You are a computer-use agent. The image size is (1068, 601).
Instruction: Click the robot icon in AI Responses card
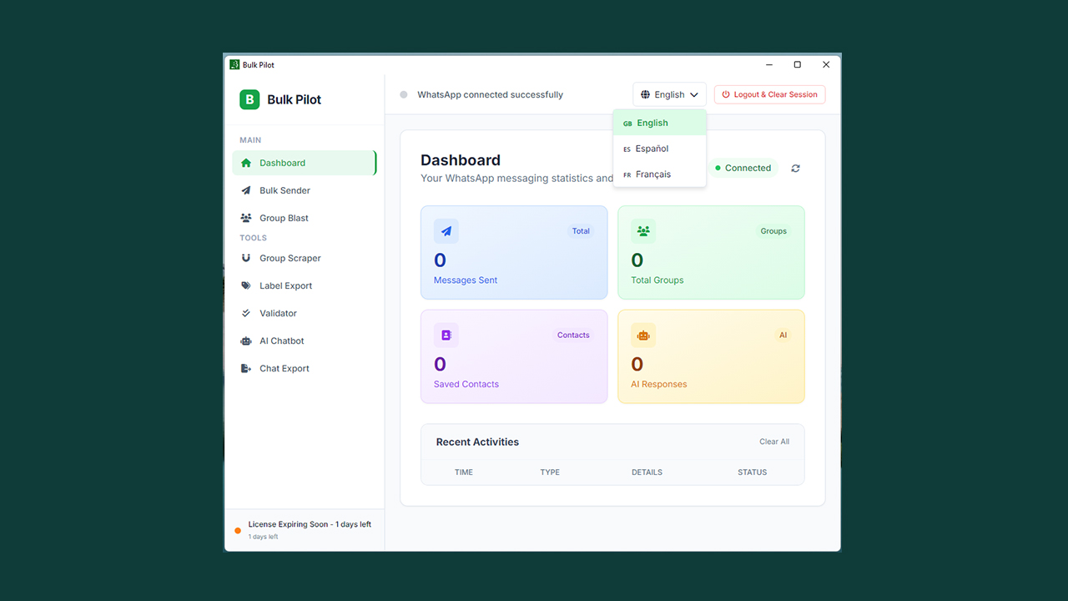643,336
